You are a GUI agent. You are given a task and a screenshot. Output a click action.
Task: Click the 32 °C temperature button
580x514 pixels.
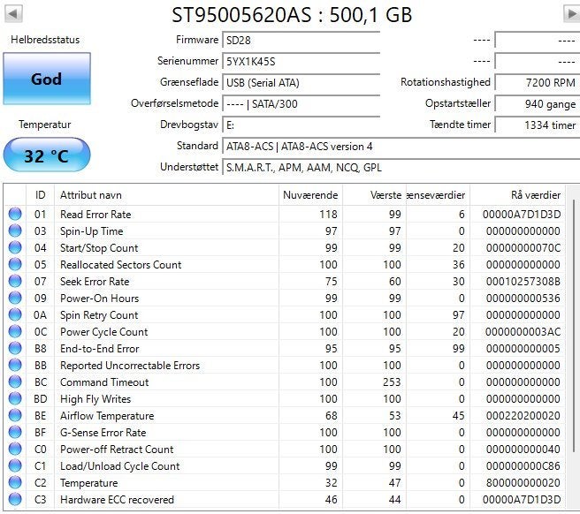tap(47, 155)
